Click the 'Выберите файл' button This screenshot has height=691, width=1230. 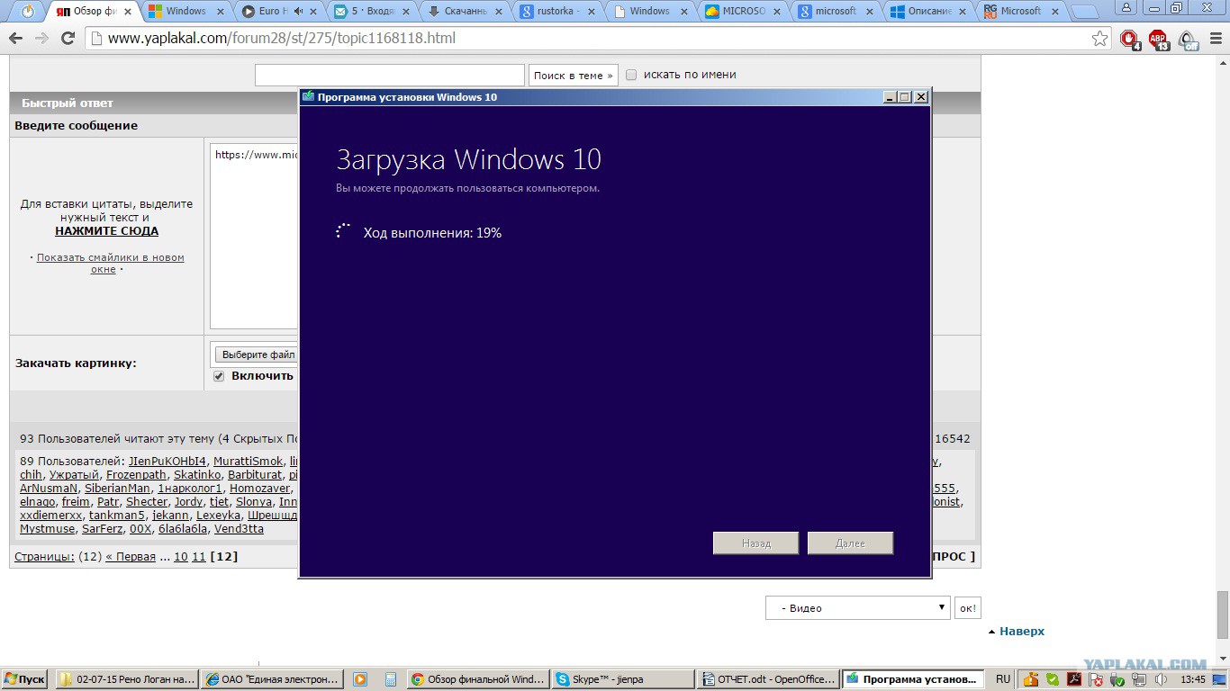(258, 354)
